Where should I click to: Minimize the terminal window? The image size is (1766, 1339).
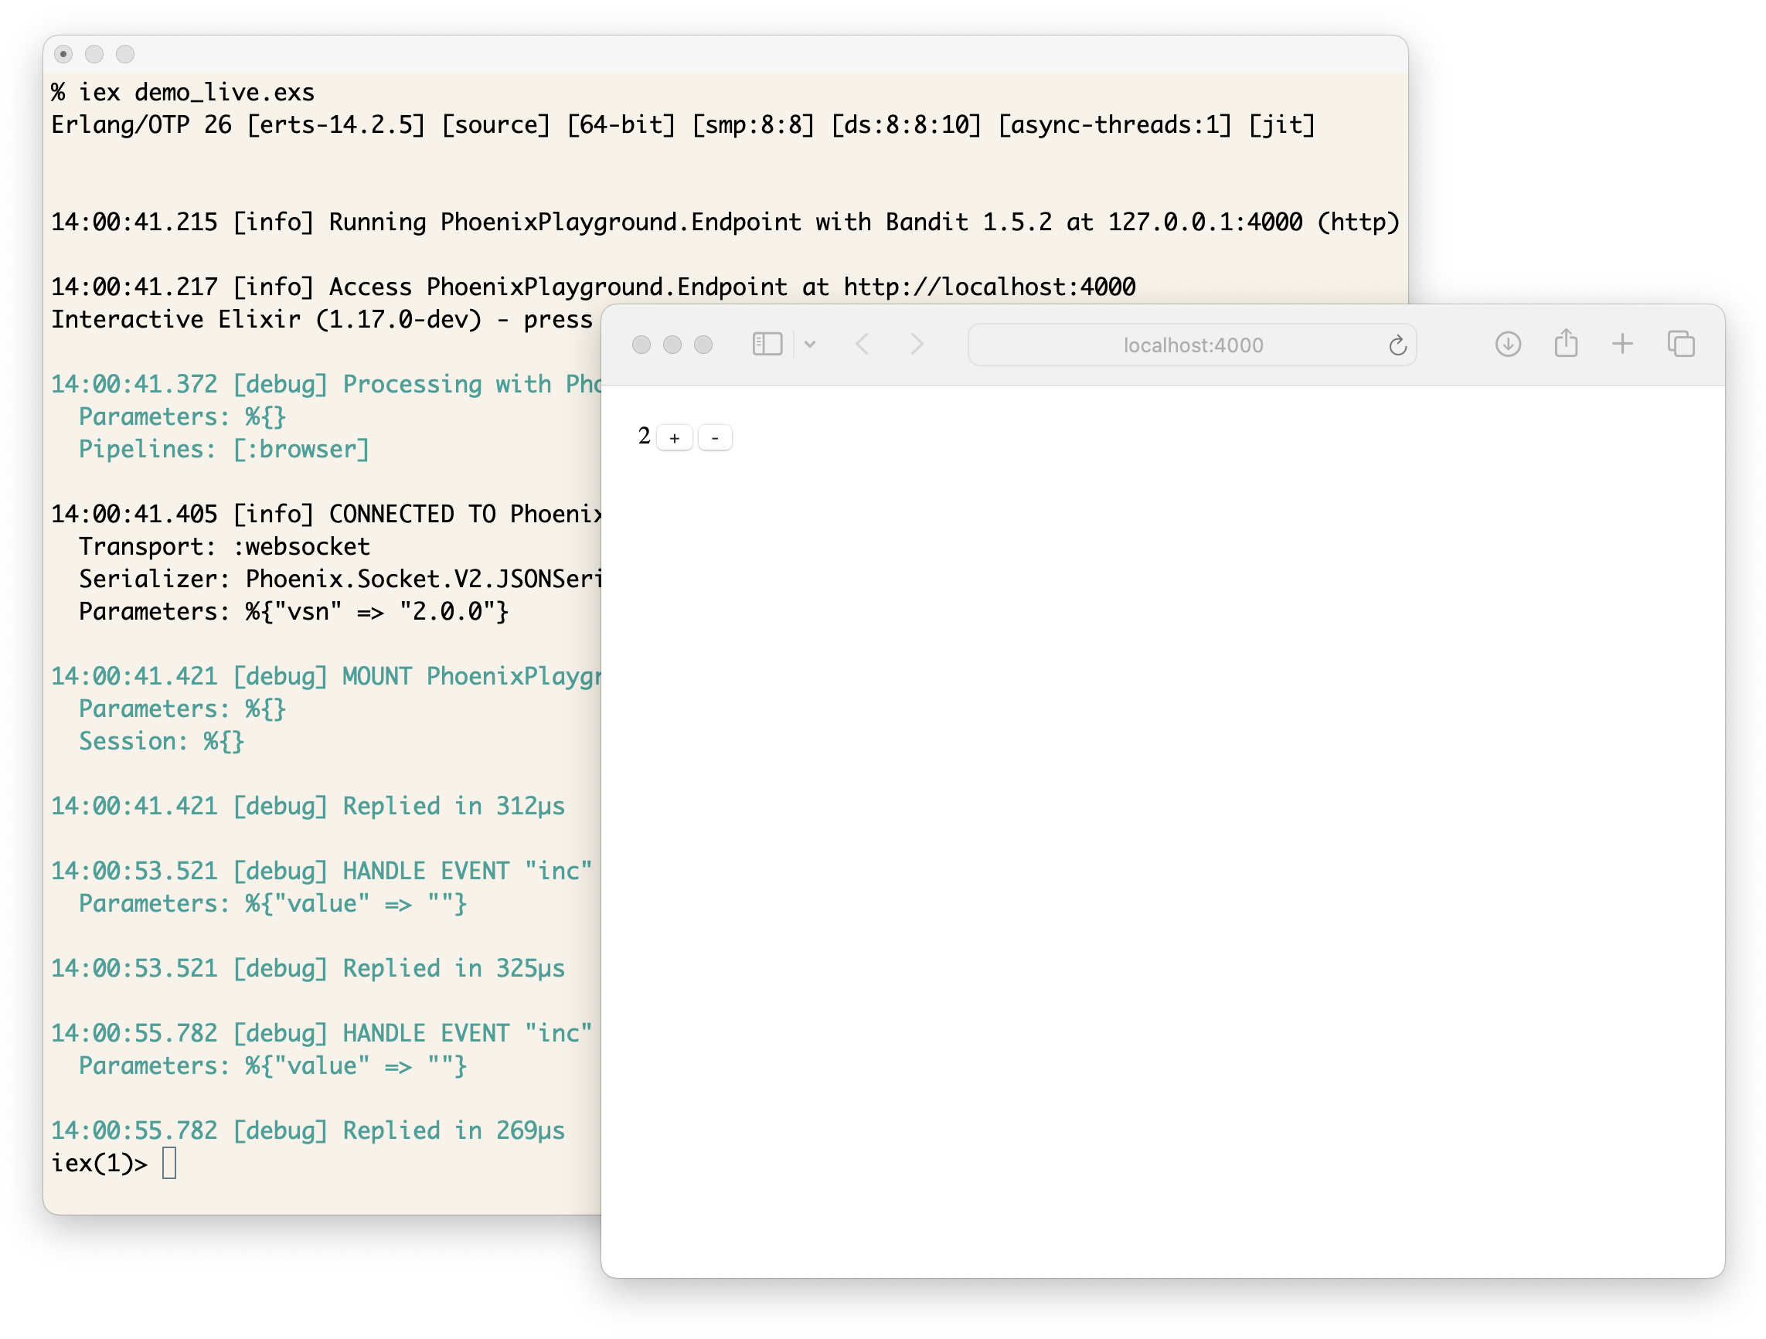point(94,54)
